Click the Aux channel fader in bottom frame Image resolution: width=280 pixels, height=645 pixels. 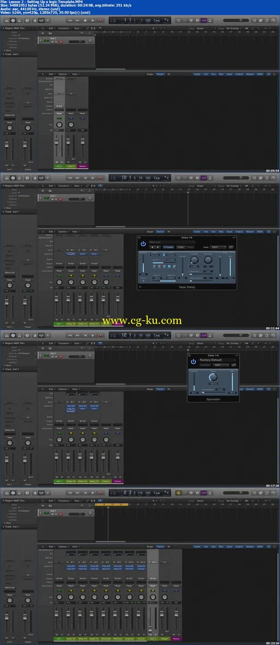(150, 629)
